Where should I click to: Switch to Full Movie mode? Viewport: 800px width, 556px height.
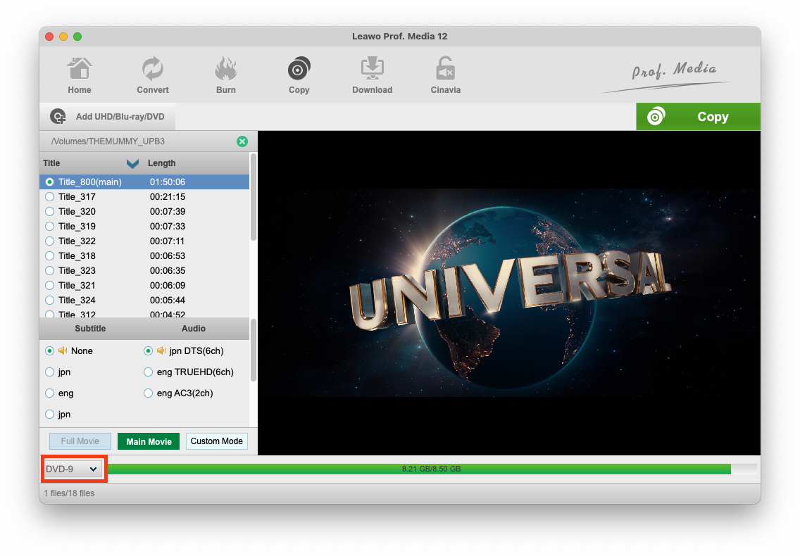click(80, 441)
